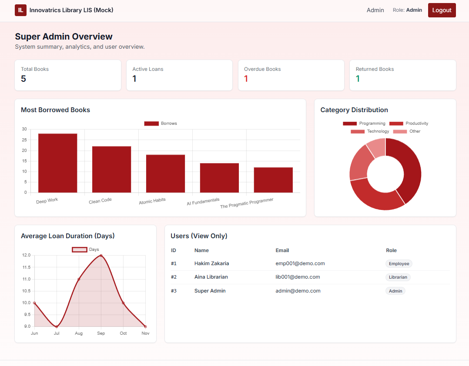This screenshot has height=366, width=469.
Task: Click the Role: Admin label in the header
Action: coord(407,10)
